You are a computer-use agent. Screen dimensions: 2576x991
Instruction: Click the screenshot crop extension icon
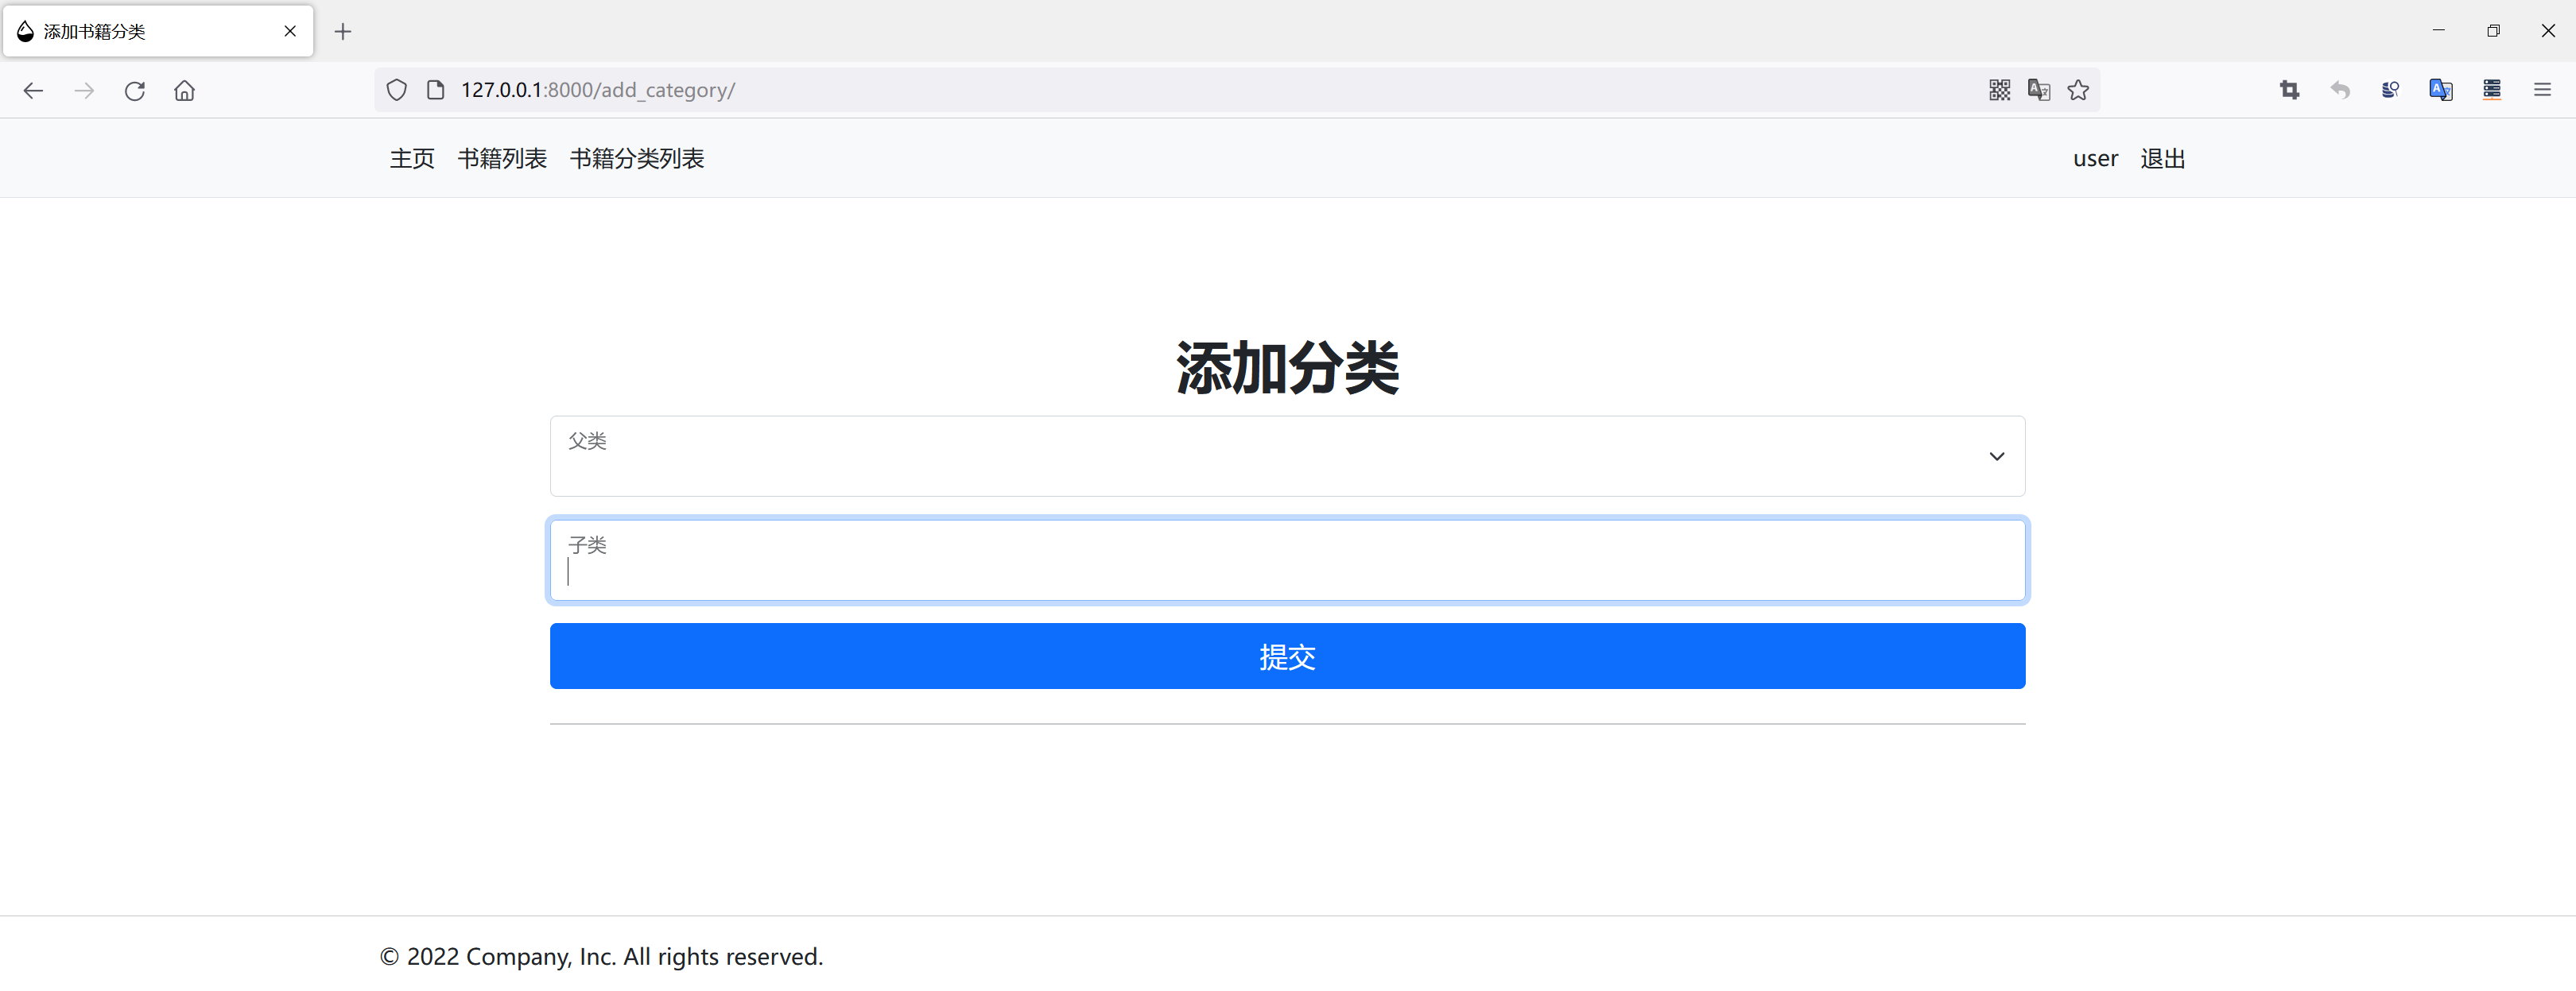click(2289, 90)
